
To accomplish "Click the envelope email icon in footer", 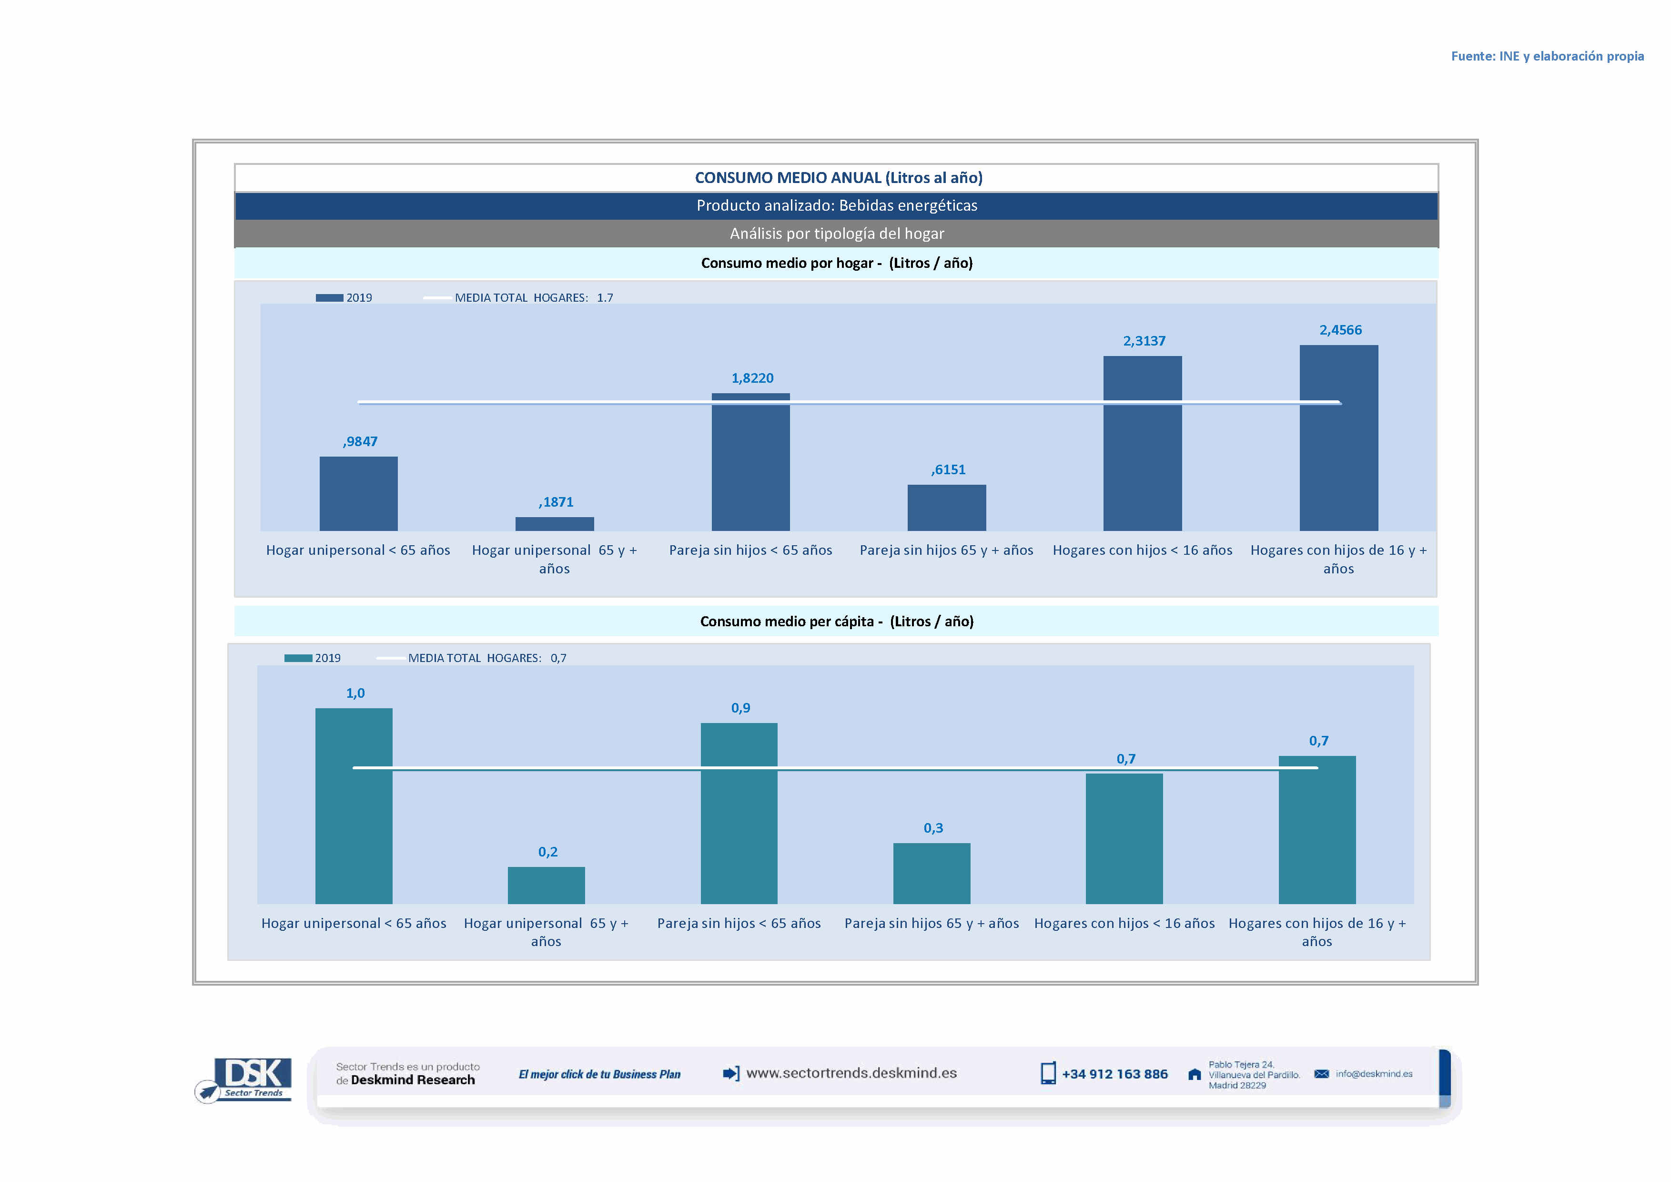I will pos(1321,1073).
